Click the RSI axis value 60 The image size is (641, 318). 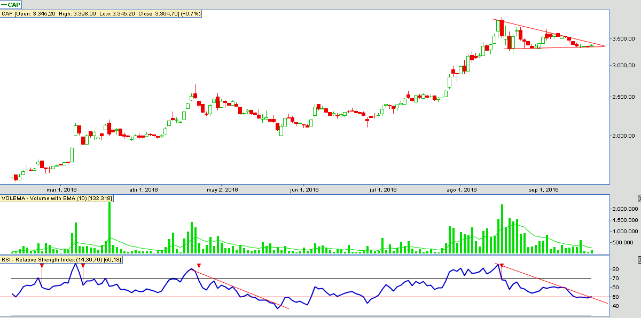tap(615, 288)
